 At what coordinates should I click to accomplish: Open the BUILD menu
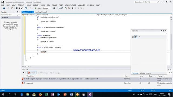(29, 5)
